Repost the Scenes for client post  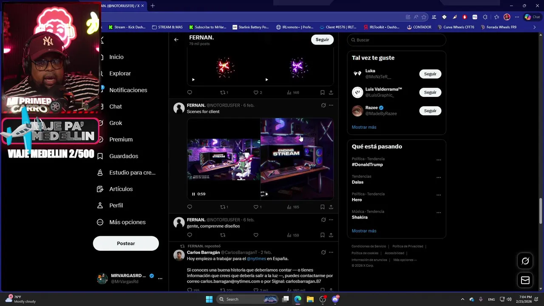(x=224, y=207)
